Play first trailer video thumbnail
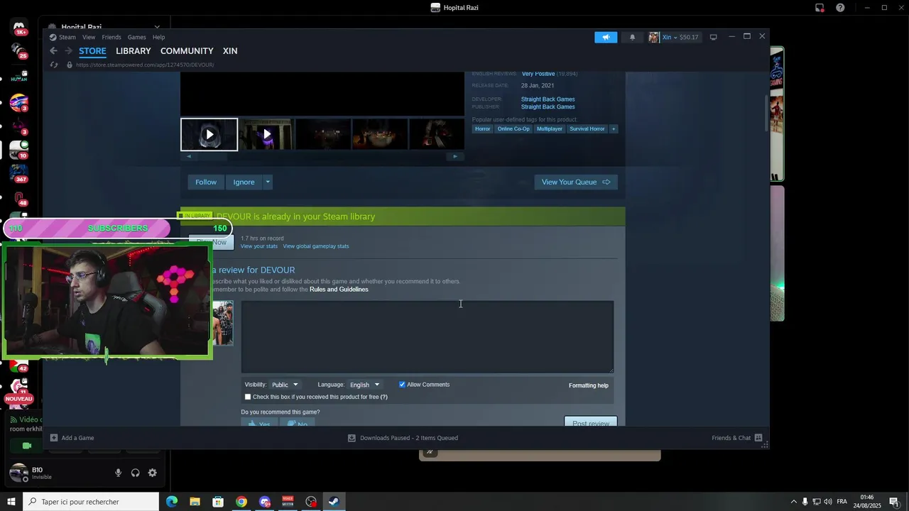Screen dimensions: 909x511 point(209,134)
